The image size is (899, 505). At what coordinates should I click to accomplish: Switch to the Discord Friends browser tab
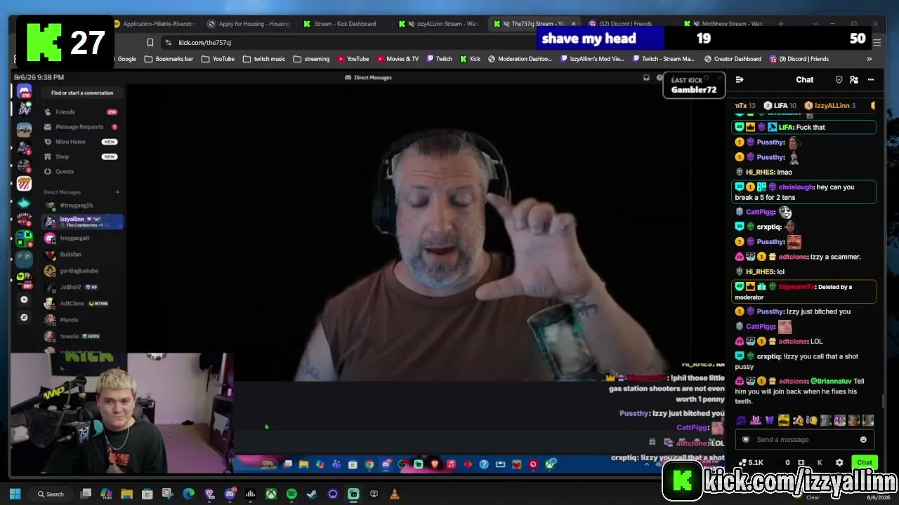(x=621, y=24)
